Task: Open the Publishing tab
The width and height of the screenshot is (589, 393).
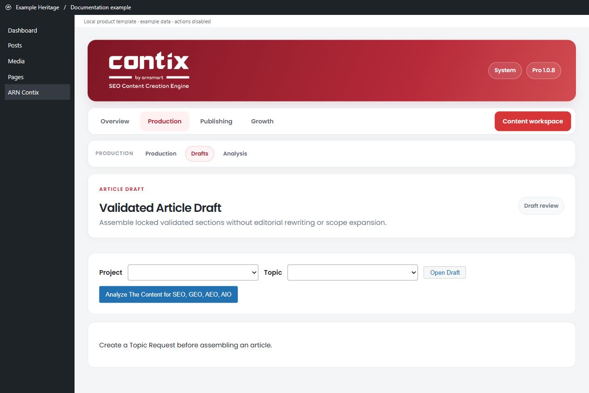Action: click(x=216, y=121)
